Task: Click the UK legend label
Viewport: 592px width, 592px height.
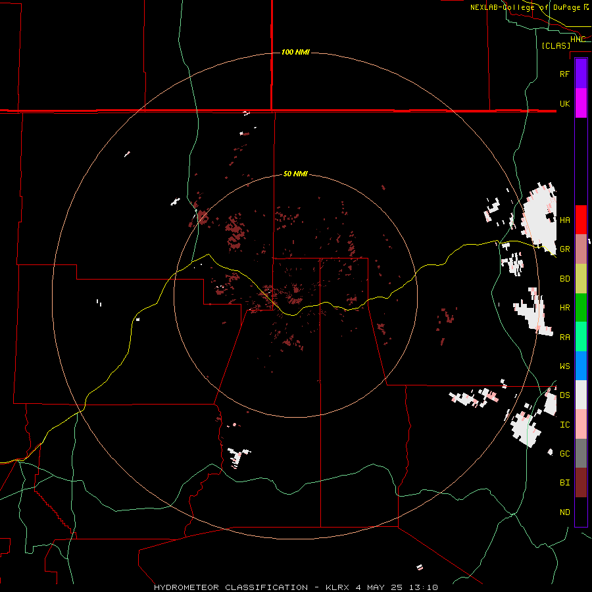Action: 564,103
